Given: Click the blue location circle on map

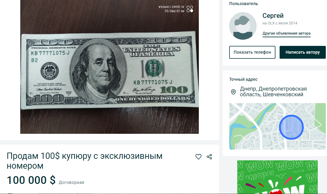Looking at the screenshot, I should 291,127.
